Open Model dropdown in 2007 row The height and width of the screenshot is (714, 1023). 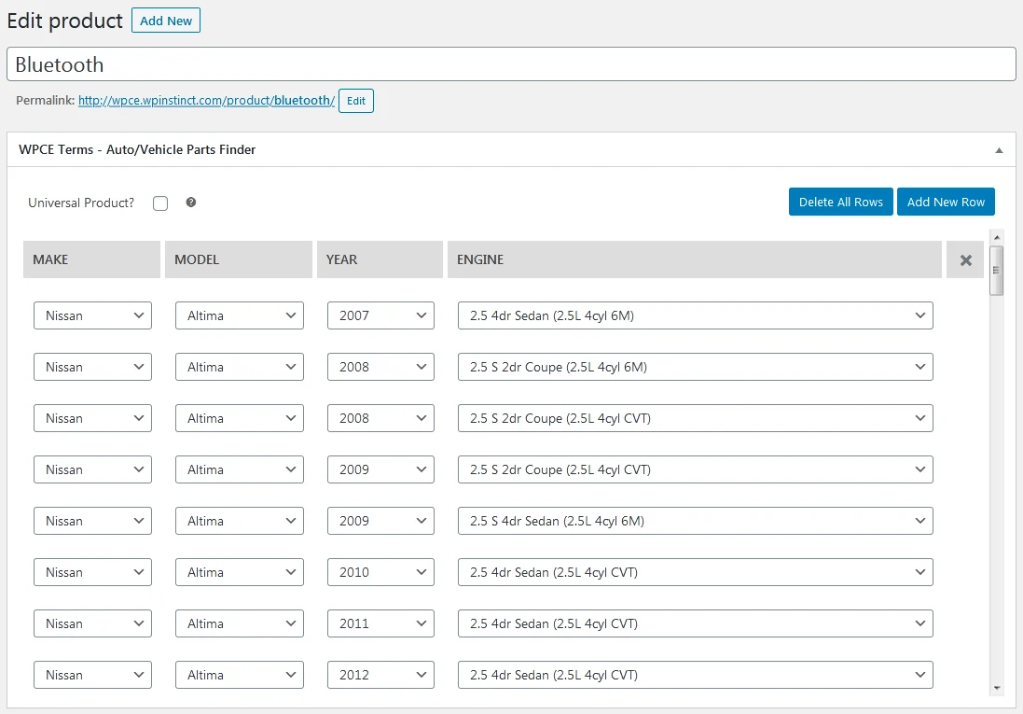[x=240, y=315]
